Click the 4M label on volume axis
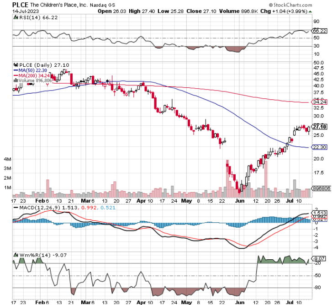 point(8,159)
